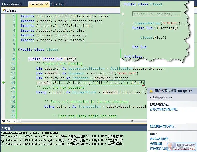Click '用户代码未处理 Exception' dialog title
This screenshot has height=152, width=197.
coord(174,91)
